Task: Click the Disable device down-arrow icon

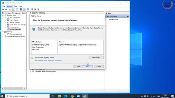Action: coord(38,10)
